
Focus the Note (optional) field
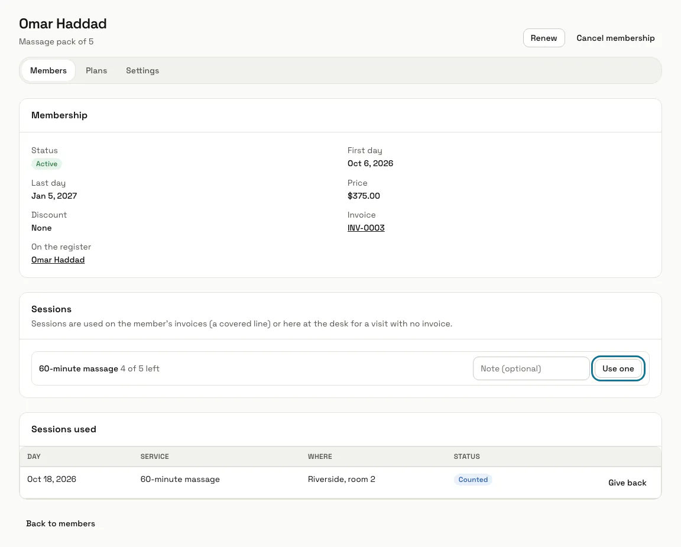[531, 368]
